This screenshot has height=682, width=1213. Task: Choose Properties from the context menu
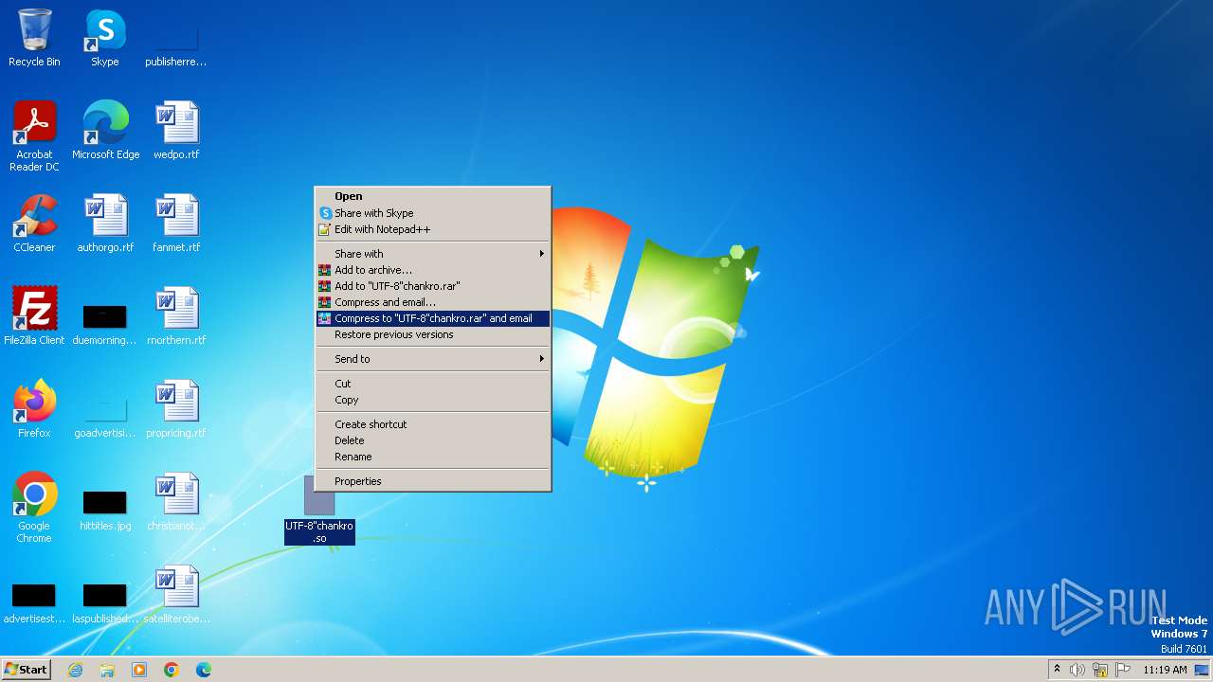tap(433, 481)
